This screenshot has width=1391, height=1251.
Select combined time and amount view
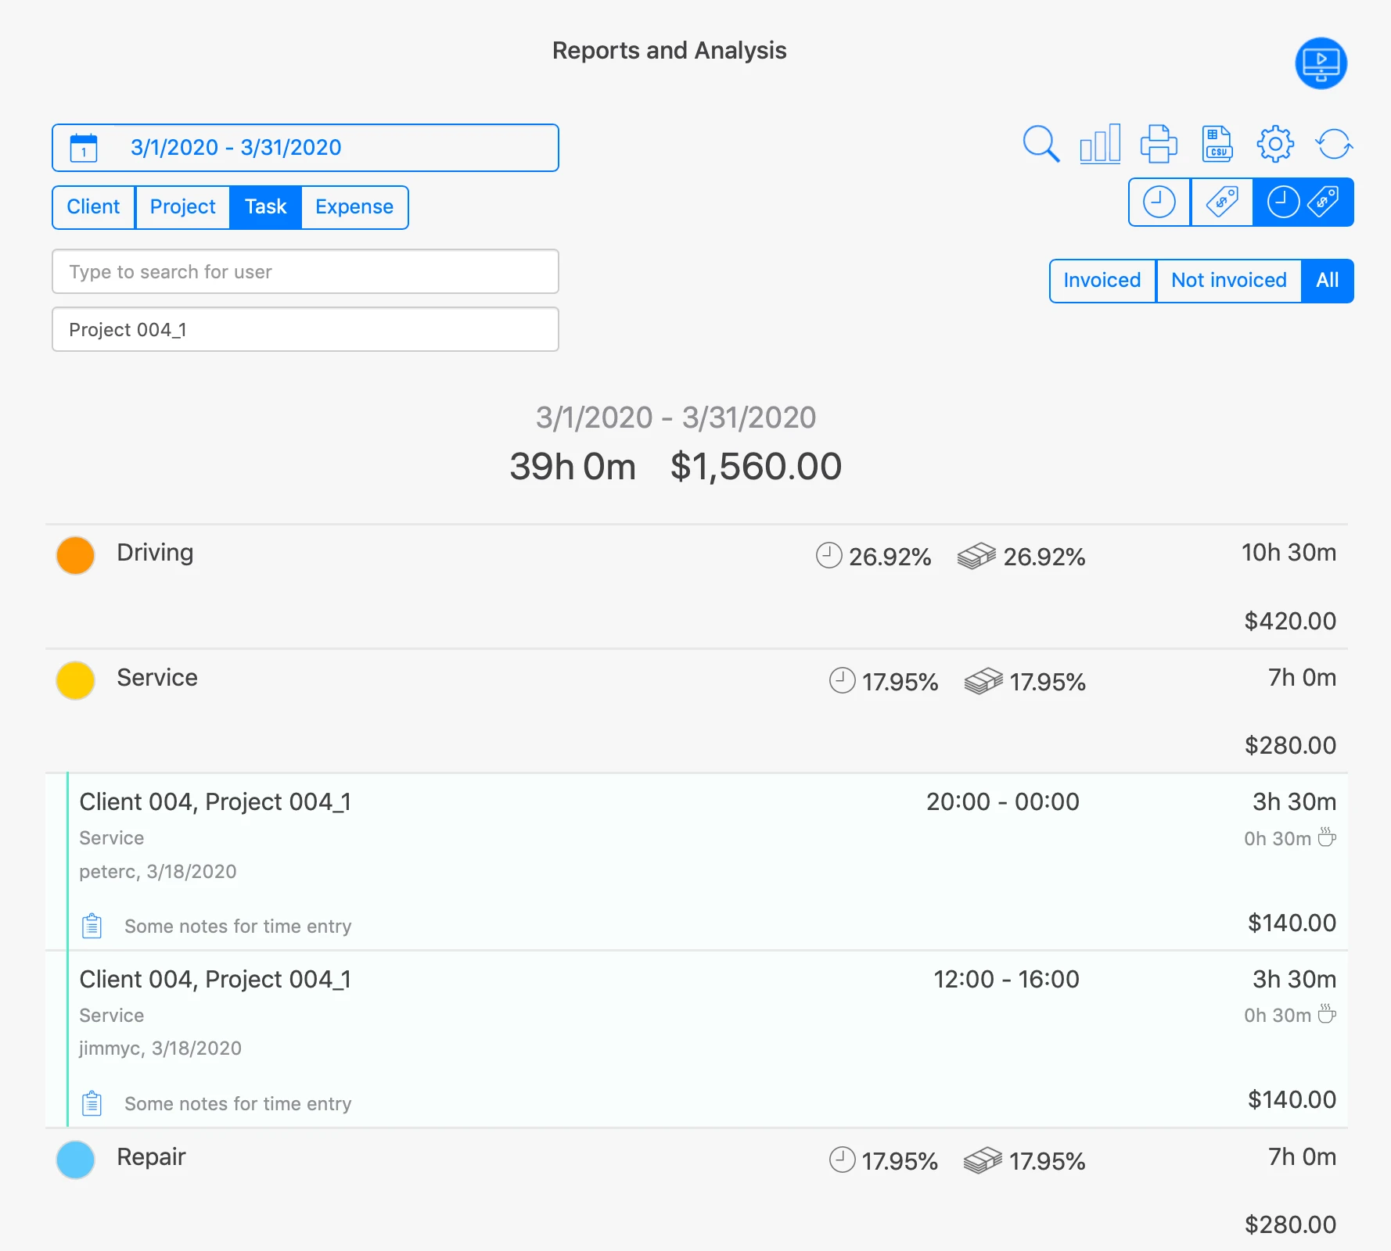1303,203
